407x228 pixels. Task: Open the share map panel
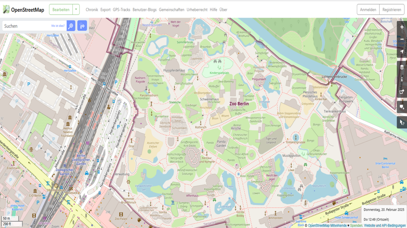click(402, 92)
